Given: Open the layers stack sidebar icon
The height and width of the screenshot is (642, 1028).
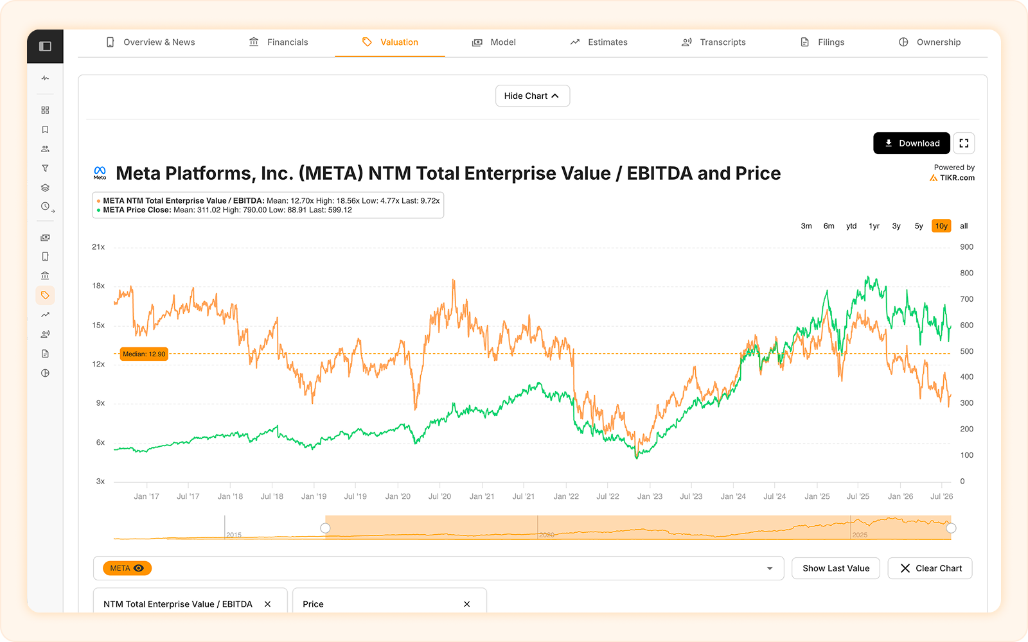Looking at the screenshot, I should point(45,188).
